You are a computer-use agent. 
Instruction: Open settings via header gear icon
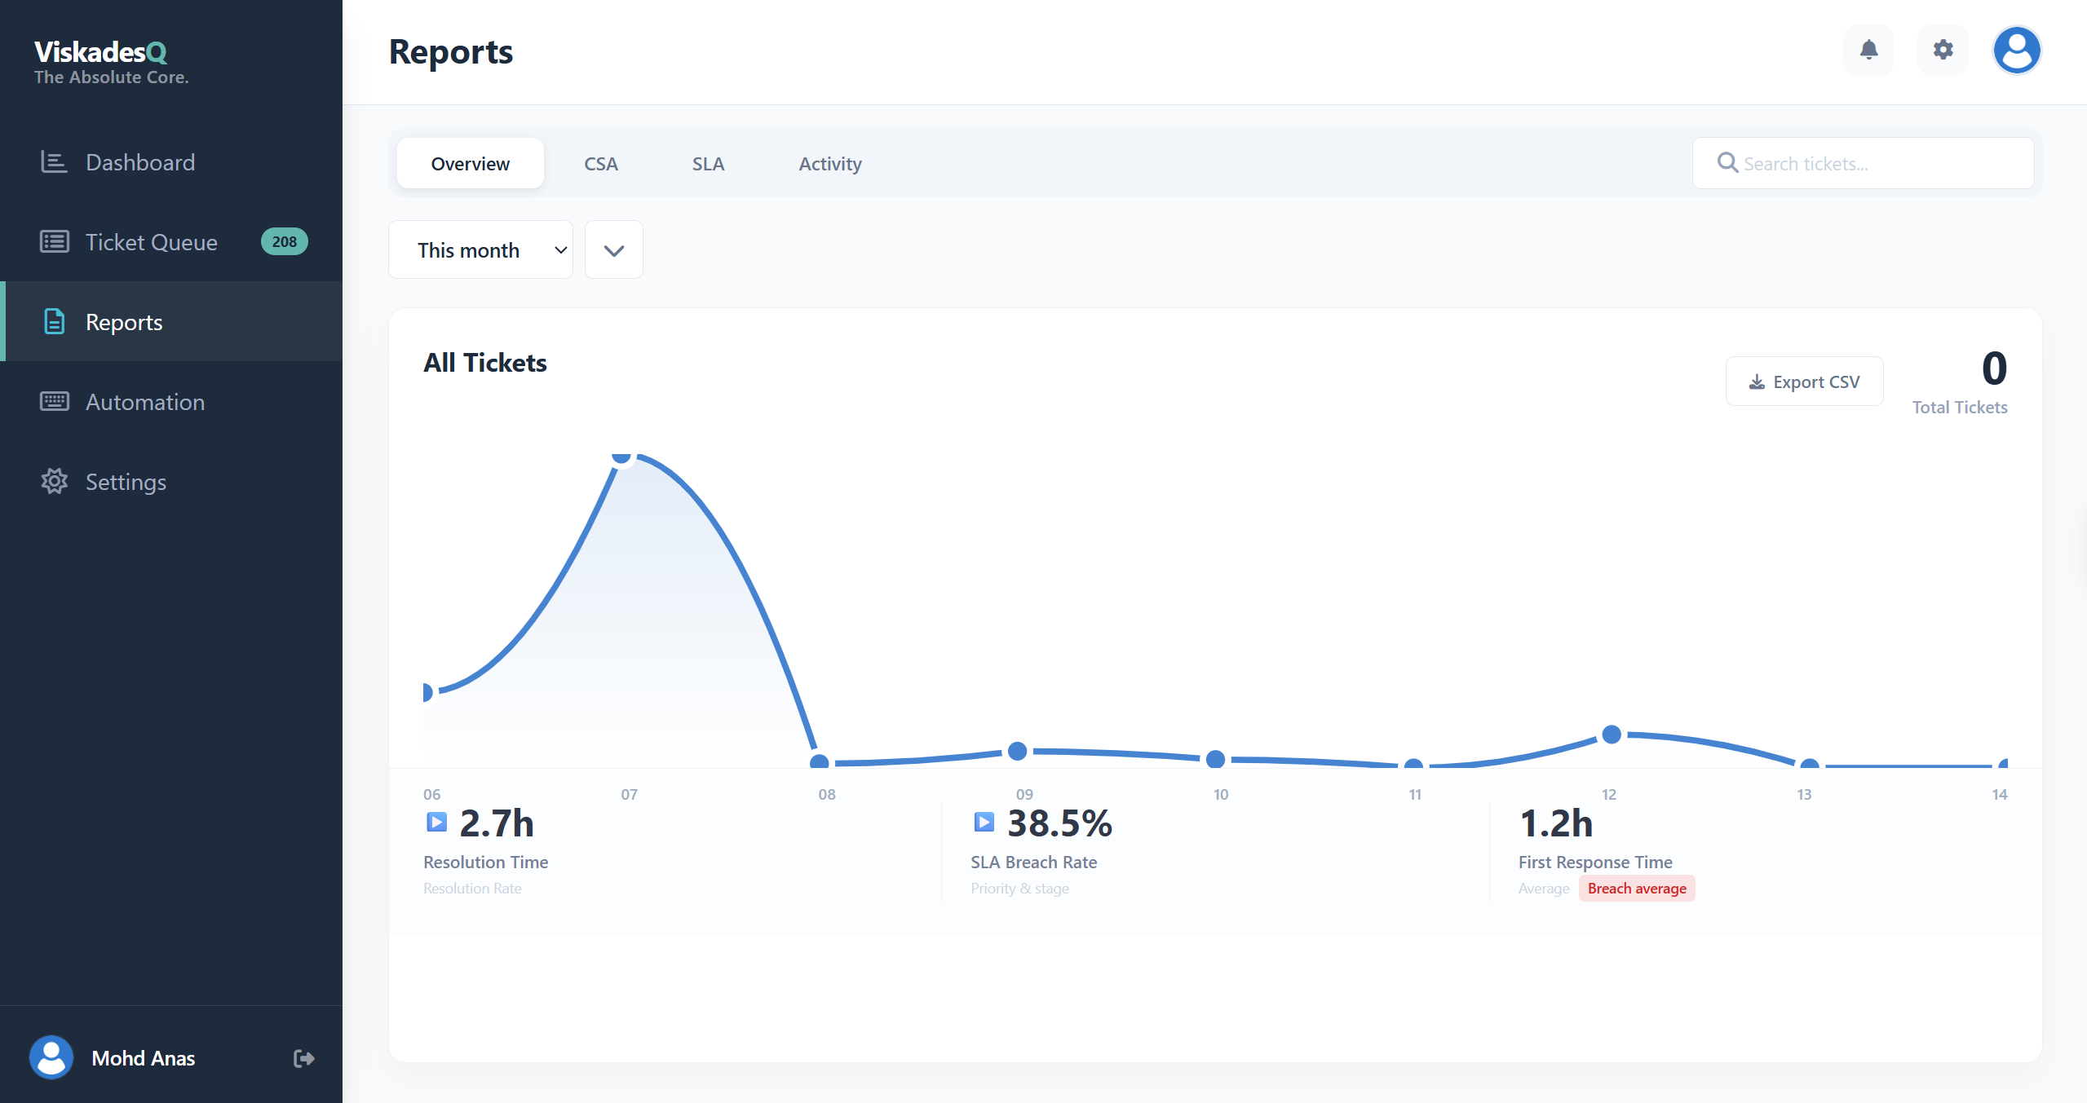pos(1943,51)
